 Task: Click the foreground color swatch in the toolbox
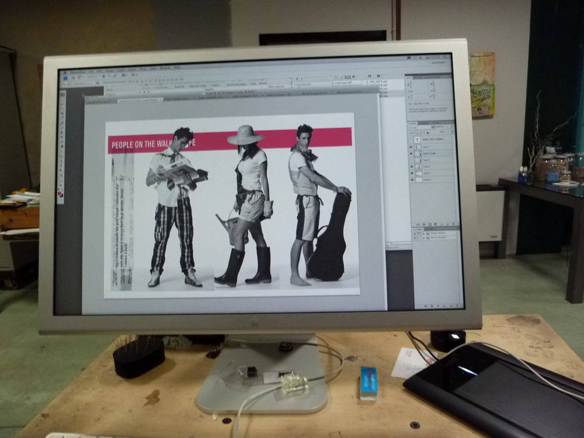click(x=60, y=192)
